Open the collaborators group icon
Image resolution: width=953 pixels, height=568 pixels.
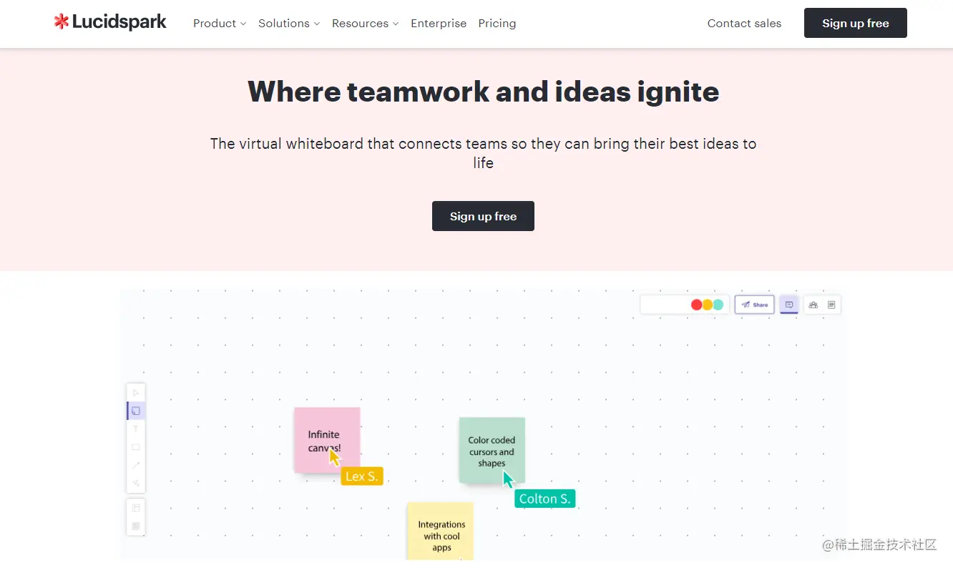813,305
